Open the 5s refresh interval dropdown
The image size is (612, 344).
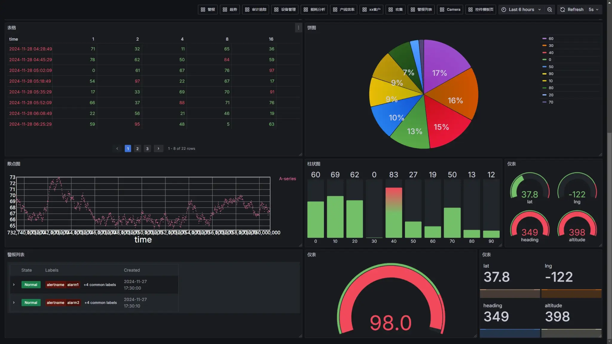(x=593, y=10)
